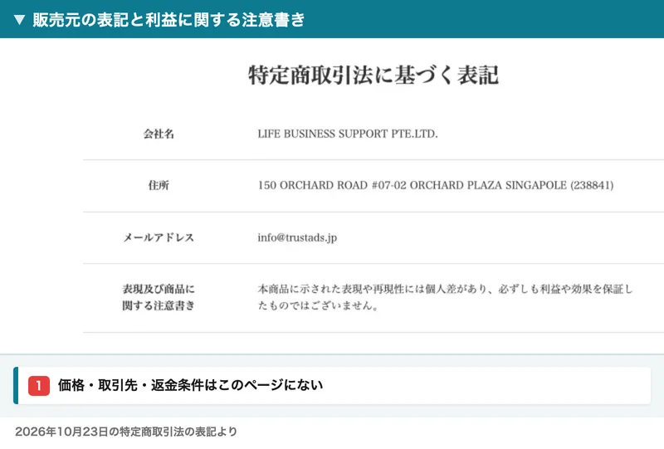Click the info@trustads.jp email address

297,237
